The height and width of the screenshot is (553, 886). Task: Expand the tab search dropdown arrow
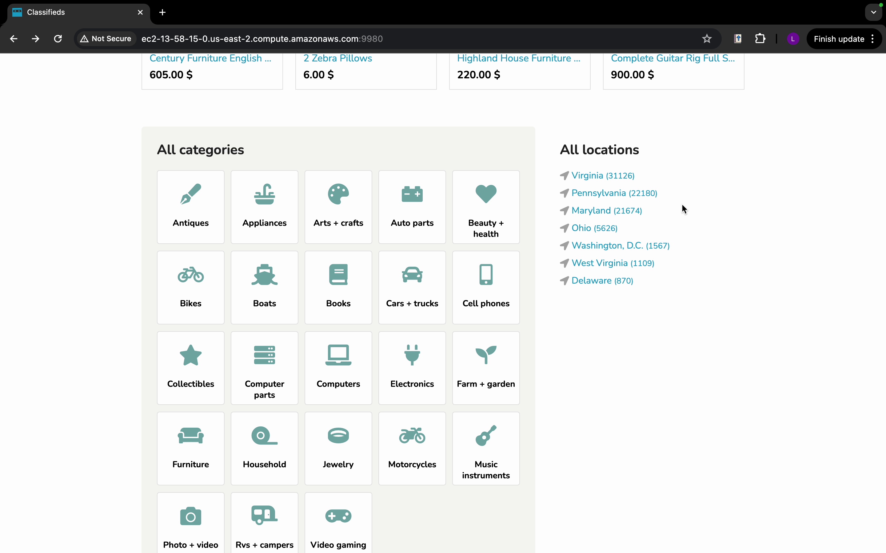[874, 12]
